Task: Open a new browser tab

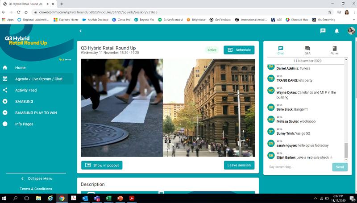Action: pos(62,4)
